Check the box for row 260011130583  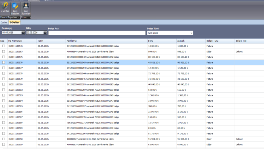click(x=3, y=95)
